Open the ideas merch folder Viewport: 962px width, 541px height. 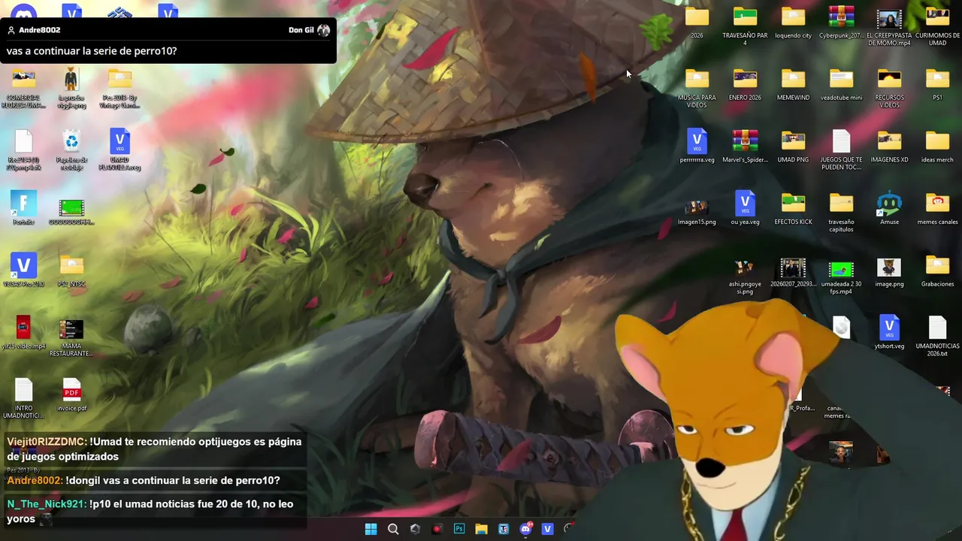pyautogui.click(x=937, y=146)
